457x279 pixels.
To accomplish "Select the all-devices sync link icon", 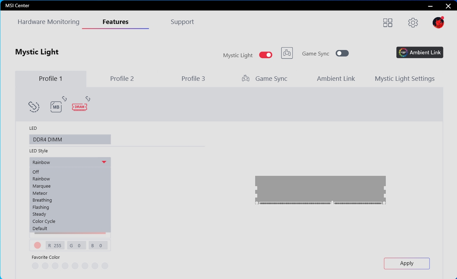I will [x=34, y=106].
